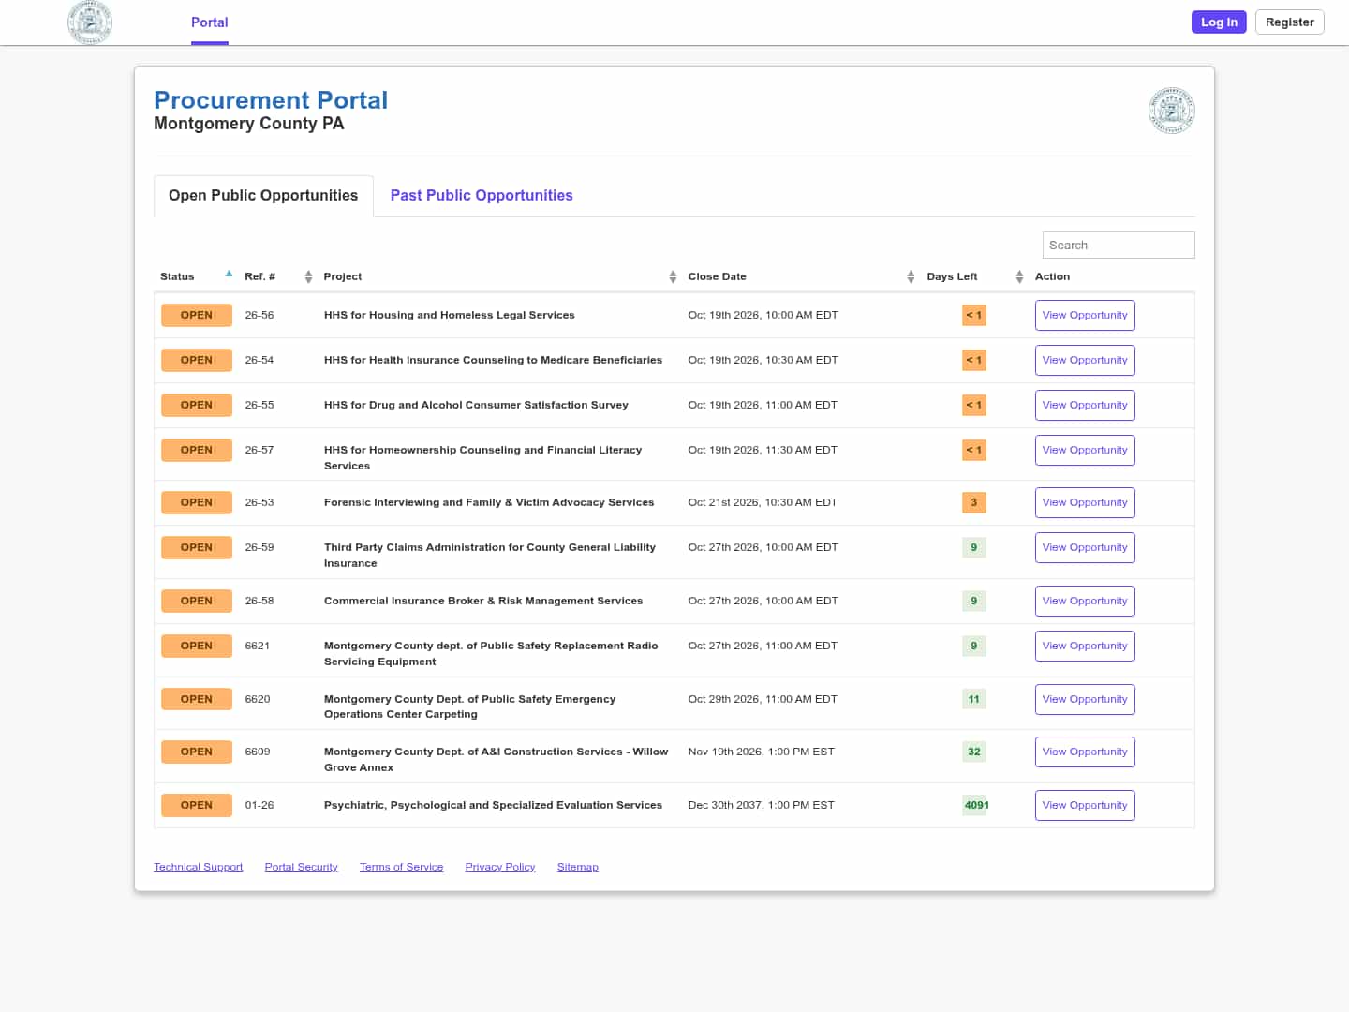Open the Technical Support footer link
1349x1012 pixels.
[199, 868]
